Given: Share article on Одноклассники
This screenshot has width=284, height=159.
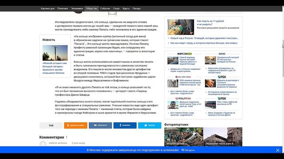Looking at the screenshot, I should coord(75,125).
